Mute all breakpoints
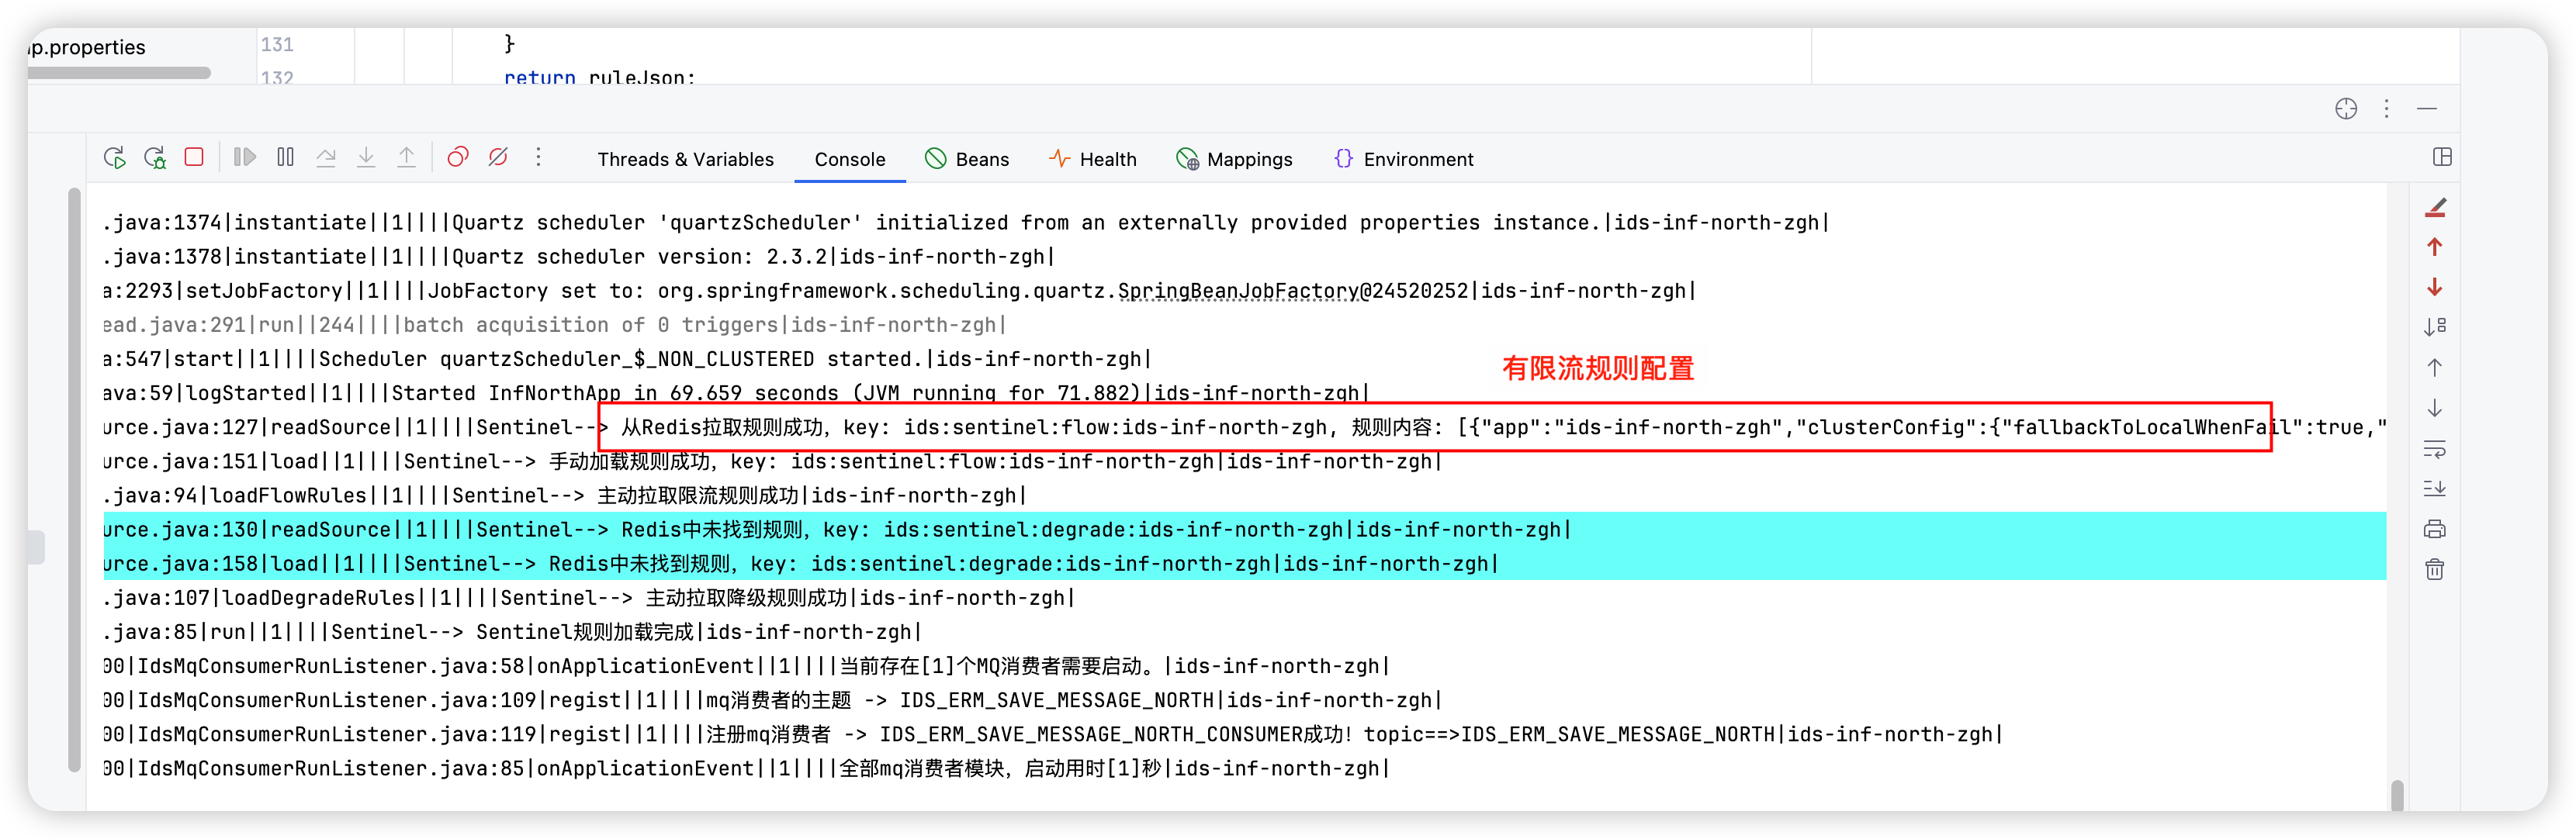Screen dimensions: 2576x839 499,157
